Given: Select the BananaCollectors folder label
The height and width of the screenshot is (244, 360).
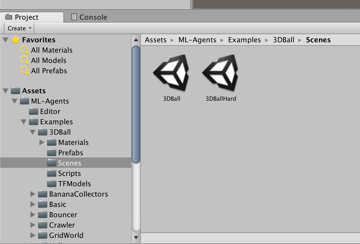Looking at the screenshot, I should (79, 194).
